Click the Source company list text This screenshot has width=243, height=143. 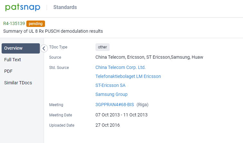click(149, 57)
